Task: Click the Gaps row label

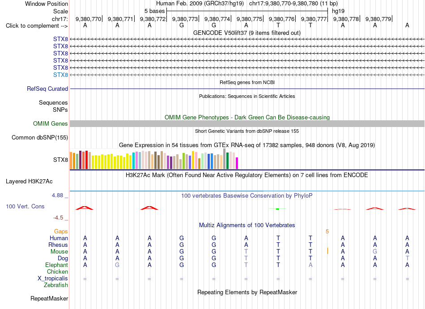Action: pos(61,232)
